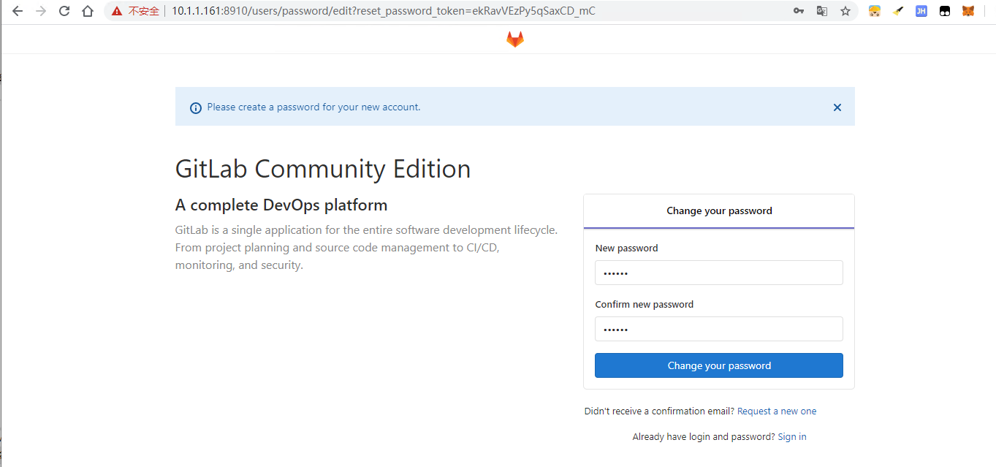
Task: Click the red not-secure warning icon
Action: (117, 11)
